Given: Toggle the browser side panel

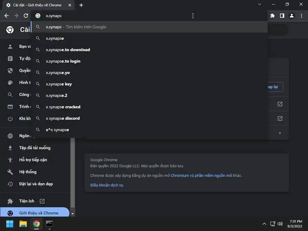Looking at the screenshot, I should pyautogui.click(x=282, y=16).
